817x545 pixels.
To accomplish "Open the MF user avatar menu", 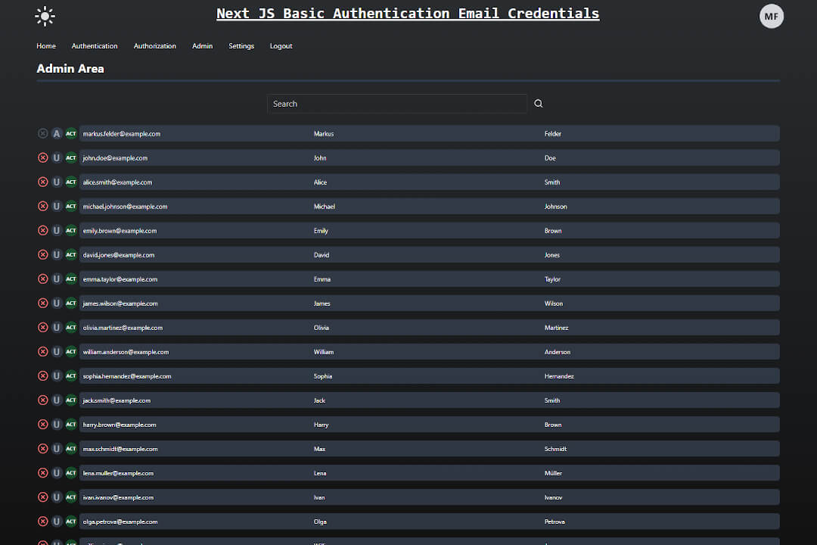I will tap(771, 16).
